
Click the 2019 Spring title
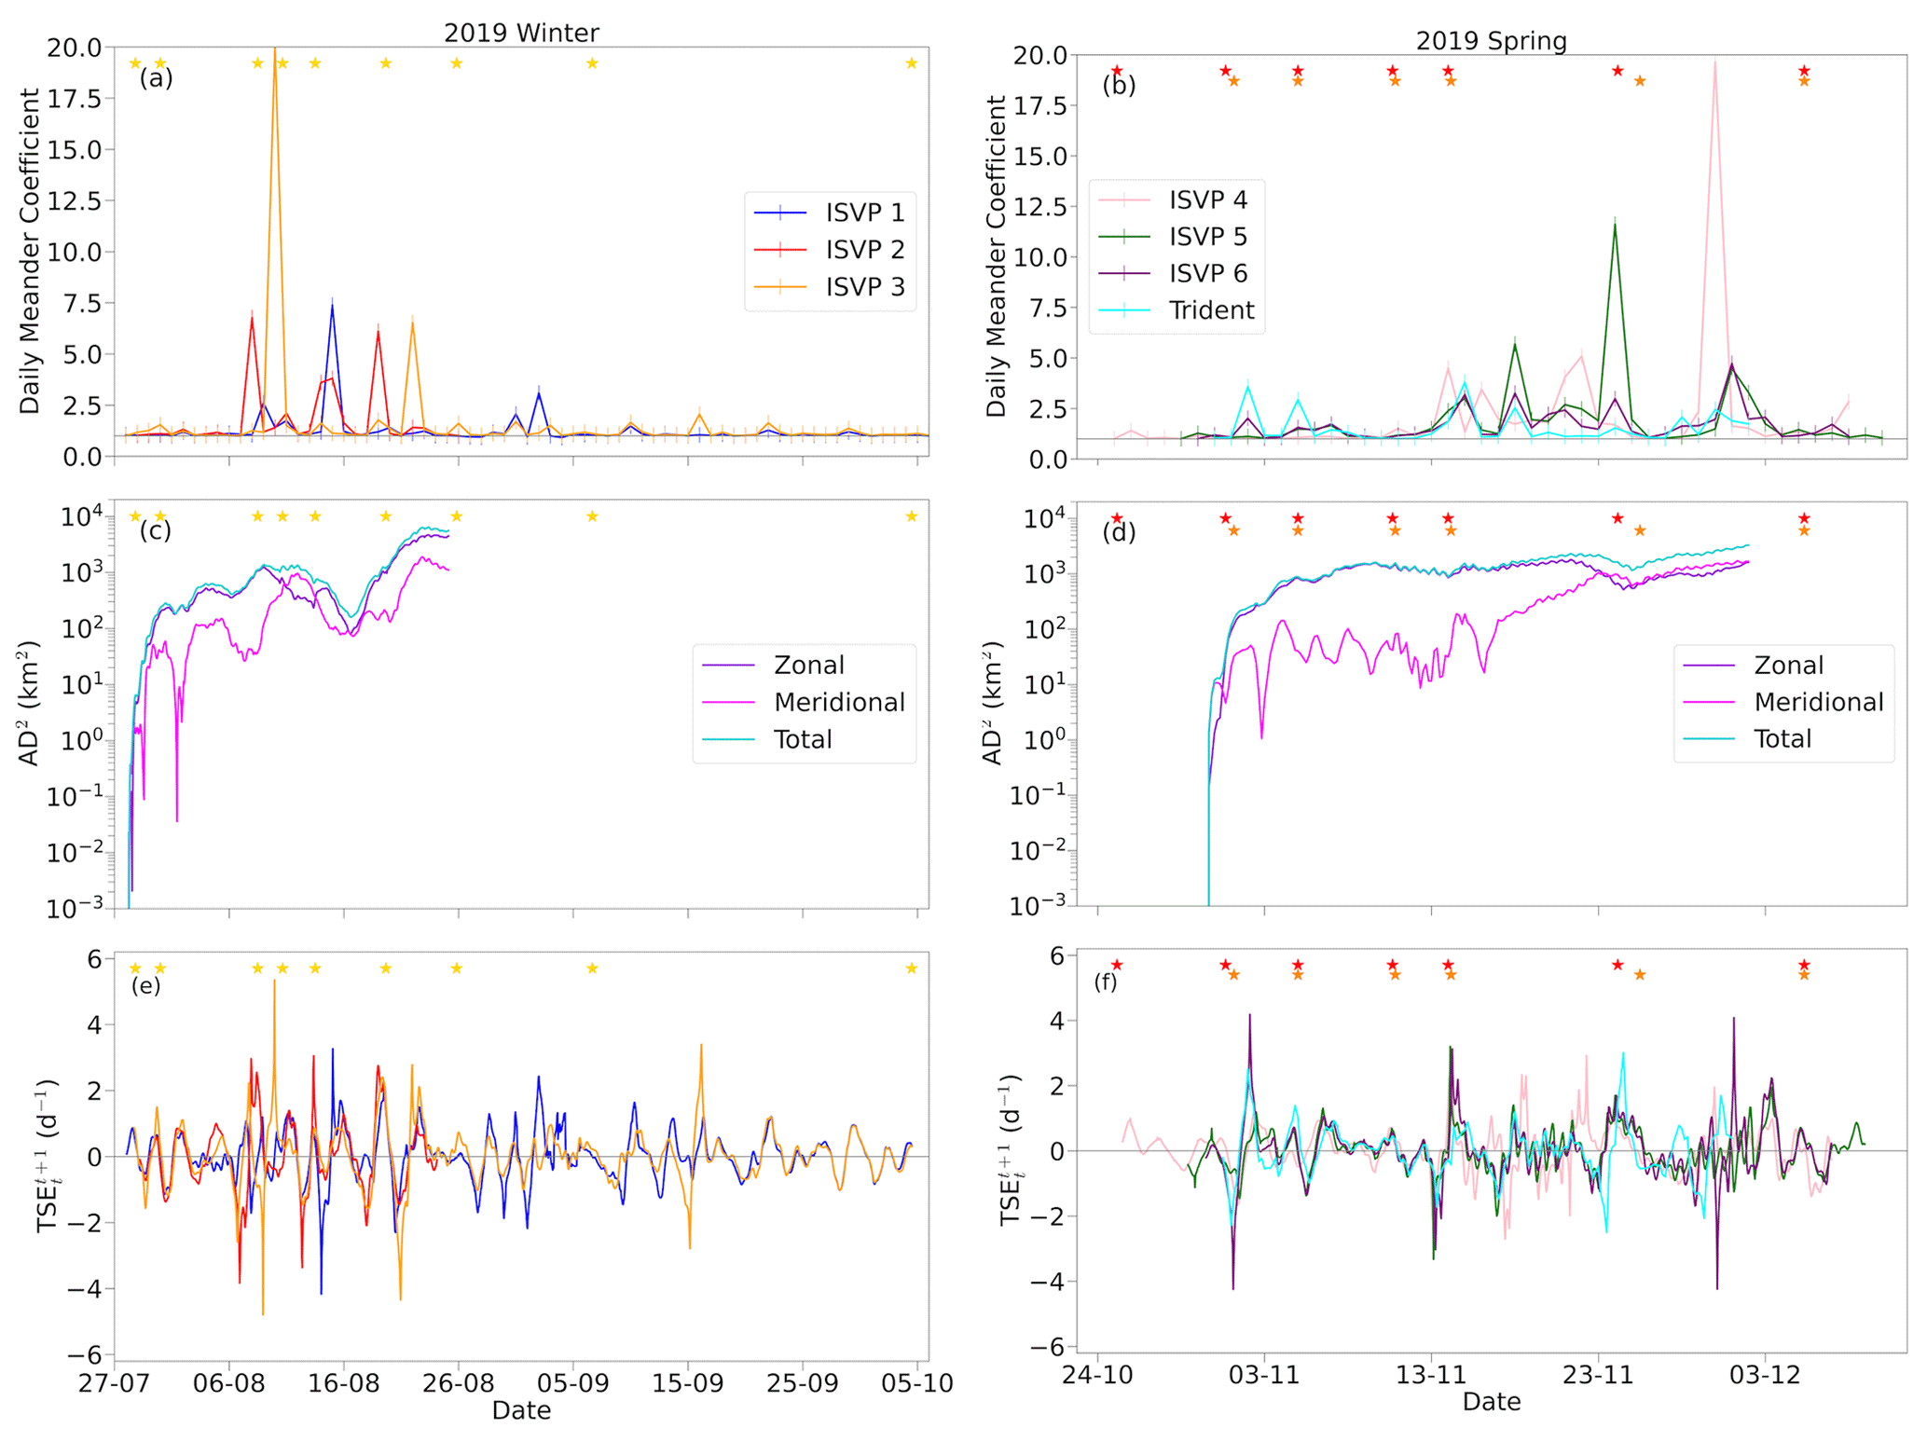click(1491, 41)
